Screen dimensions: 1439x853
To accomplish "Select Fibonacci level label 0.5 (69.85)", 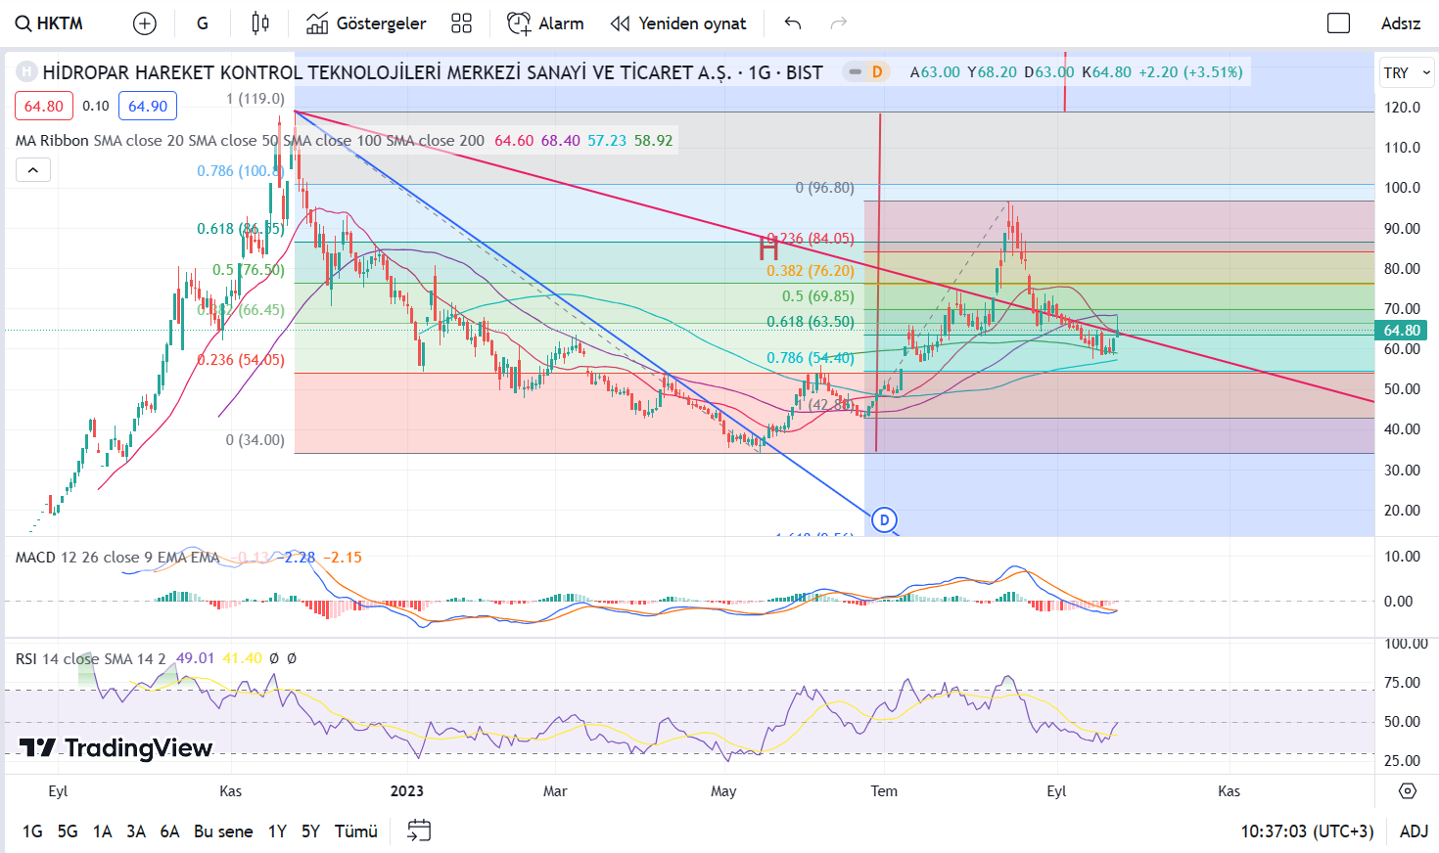I will [x=817, y=296].
